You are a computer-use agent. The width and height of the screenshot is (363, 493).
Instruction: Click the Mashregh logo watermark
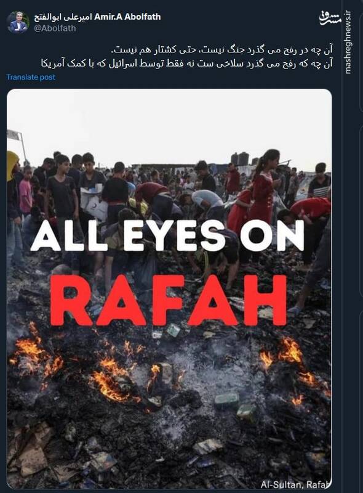tap(330, 18)
